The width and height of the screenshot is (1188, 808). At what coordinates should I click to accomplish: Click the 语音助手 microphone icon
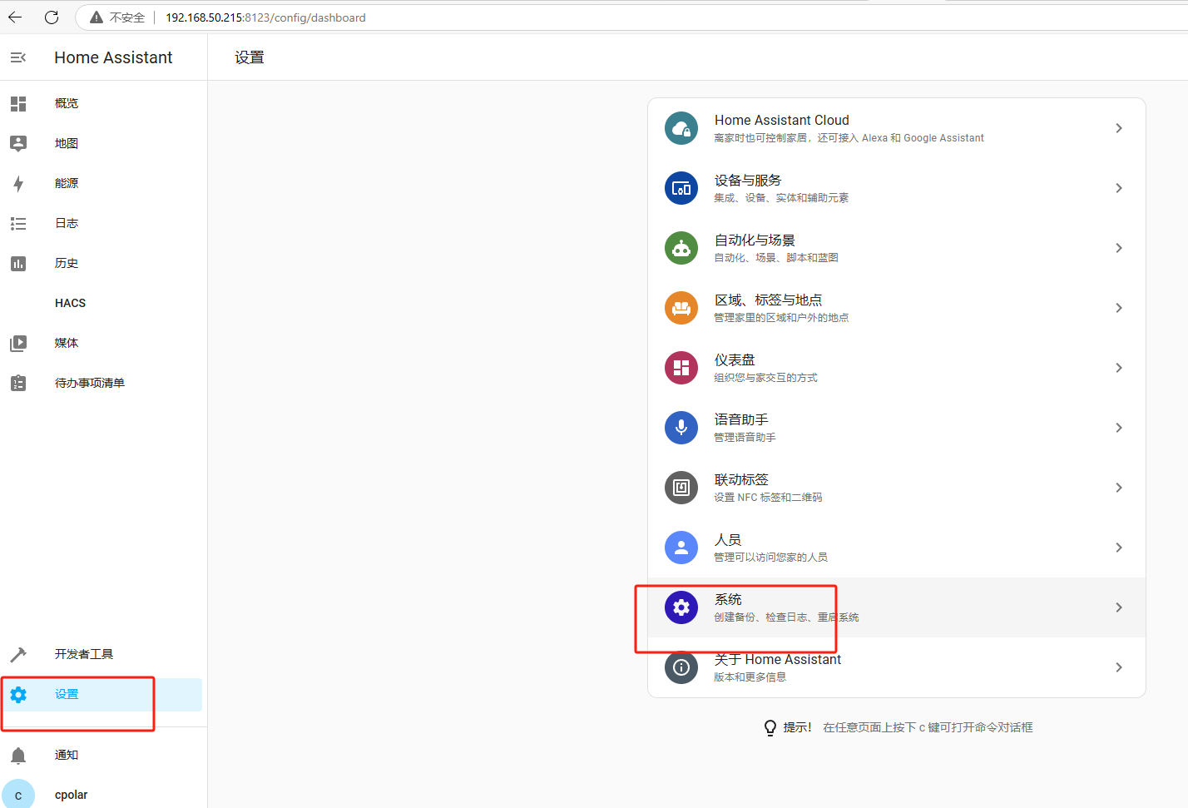681,428
